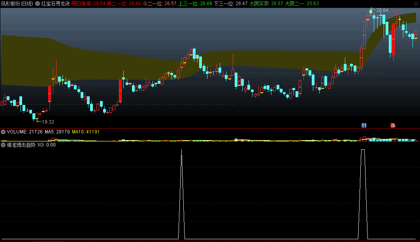Expand the 精准搏击趋势 indicator dropdown arrow
The image size is (420, 242).
tap(3, 145)
